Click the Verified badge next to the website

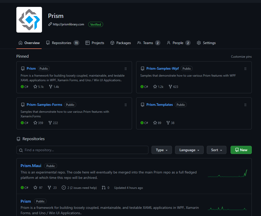point(95,24)
